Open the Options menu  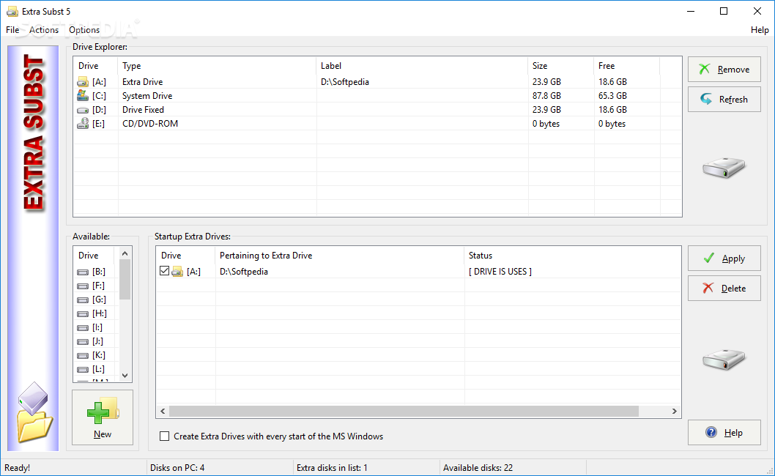click(84, 29)
